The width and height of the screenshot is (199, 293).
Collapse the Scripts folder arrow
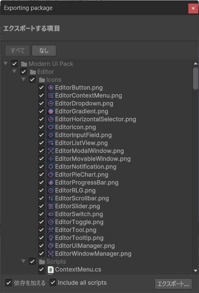pyautogui.click(x=23, y=261)
